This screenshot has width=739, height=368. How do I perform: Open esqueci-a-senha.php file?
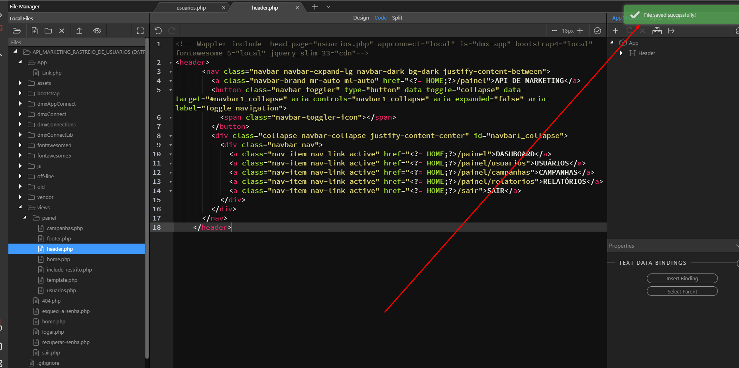66,311
